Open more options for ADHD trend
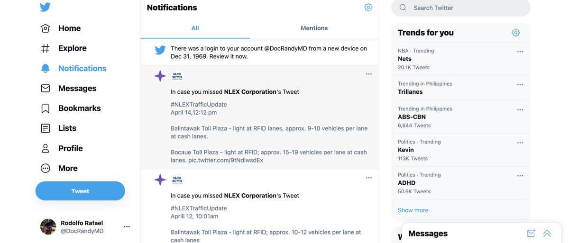Image resolution: width=569 pixels, height=243 pixels. coord(520,176)
